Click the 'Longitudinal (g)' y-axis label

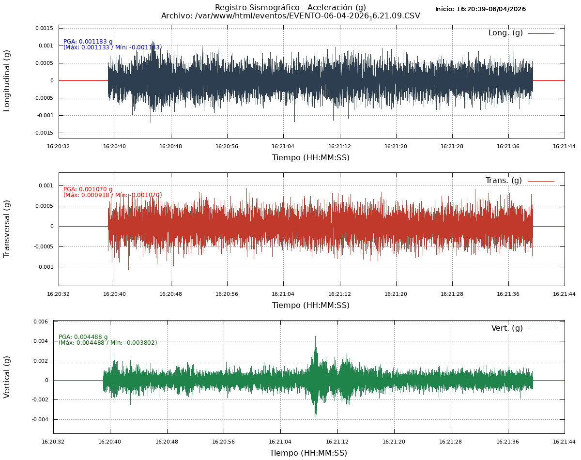click(7, 81)
